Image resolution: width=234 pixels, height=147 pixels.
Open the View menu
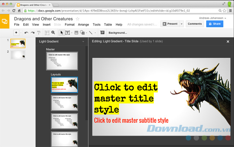coord(36,24)
